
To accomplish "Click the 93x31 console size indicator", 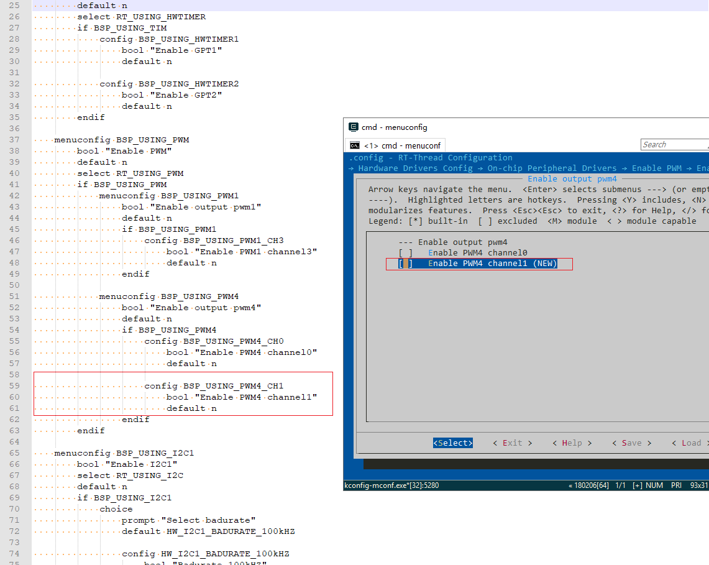I will pos(698,485).
